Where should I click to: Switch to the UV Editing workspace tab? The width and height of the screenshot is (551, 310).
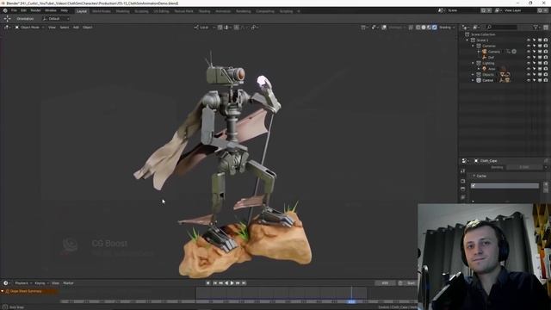tap(161, 11)
